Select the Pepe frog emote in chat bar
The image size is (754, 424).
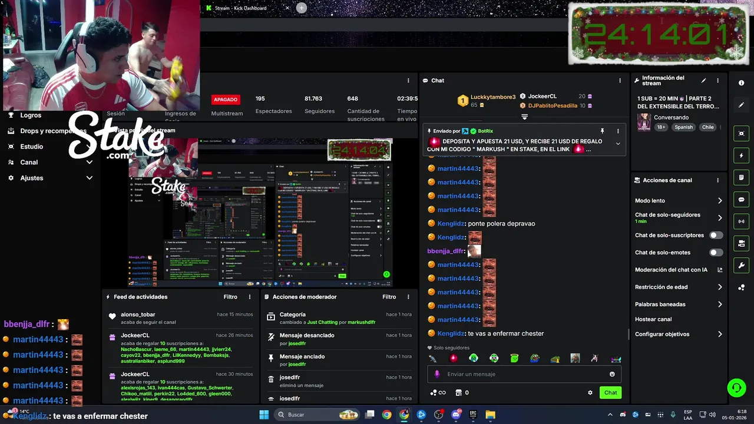tap(534, 358)
